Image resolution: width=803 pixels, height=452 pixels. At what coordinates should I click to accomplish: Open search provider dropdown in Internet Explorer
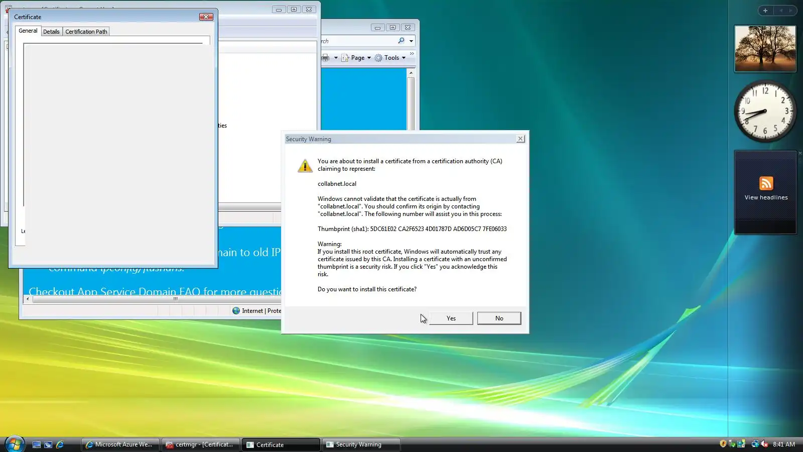point(411,41)
